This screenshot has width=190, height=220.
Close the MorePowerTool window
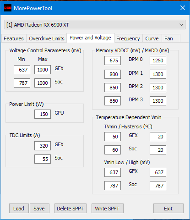pyautogui.click(x=183, y=8)
